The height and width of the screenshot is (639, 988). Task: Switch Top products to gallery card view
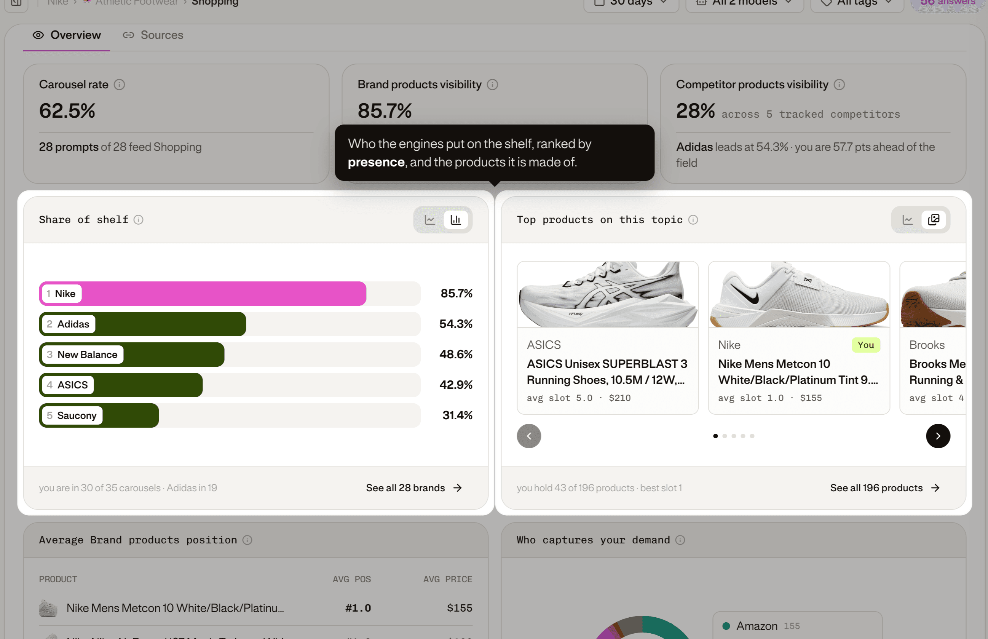click(x=934, y=220)
